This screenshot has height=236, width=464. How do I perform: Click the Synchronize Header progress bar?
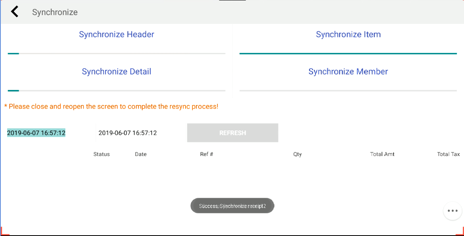[x=116, y=53]
